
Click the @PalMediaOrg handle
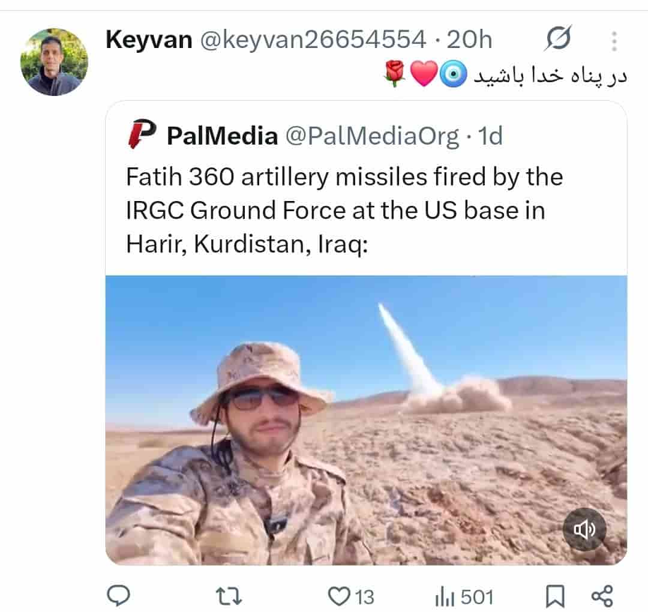[x=371, y=137]
